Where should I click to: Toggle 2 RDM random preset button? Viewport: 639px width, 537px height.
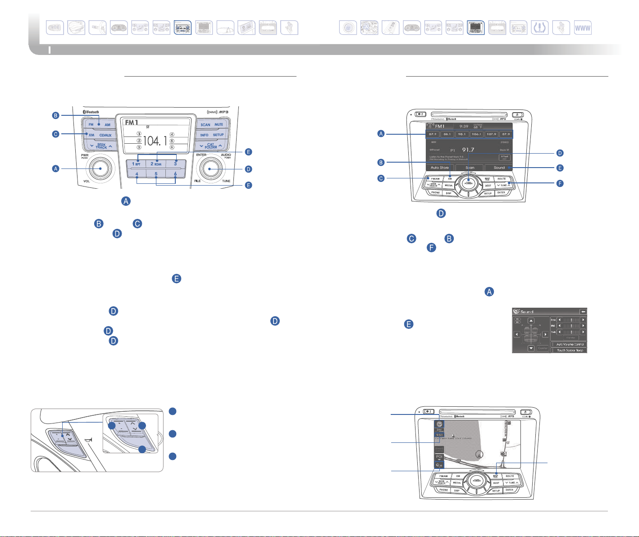point(156,164)
